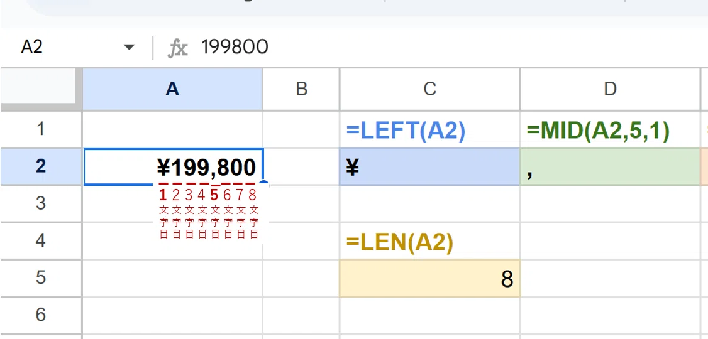The width and height of the screenshot is (708, 339).
Task: Click cell containing =LEN(A2) text
Action: tap(430, 240)
